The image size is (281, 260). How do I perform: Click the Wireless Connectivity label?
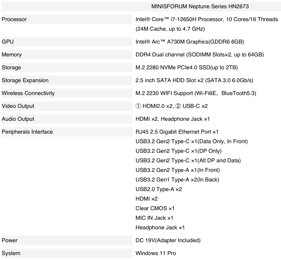point(28,93)
